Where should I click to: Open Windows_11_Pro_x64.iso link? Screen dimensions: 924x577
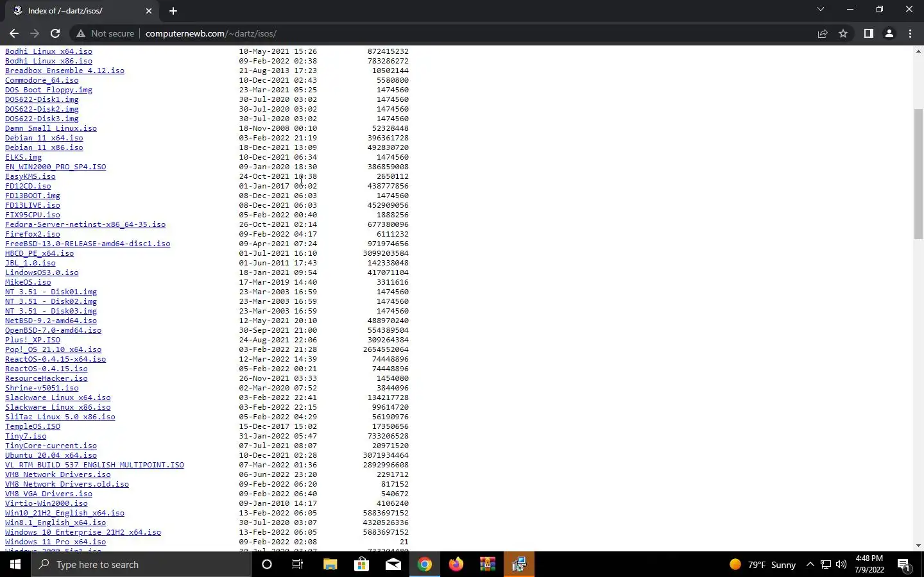[x=56, y=542]
